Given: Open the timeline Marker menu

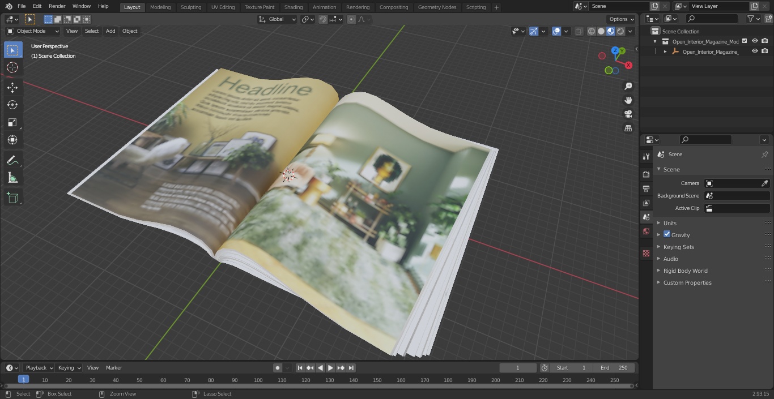Looking at the screenshot, I should coord(114,368).
